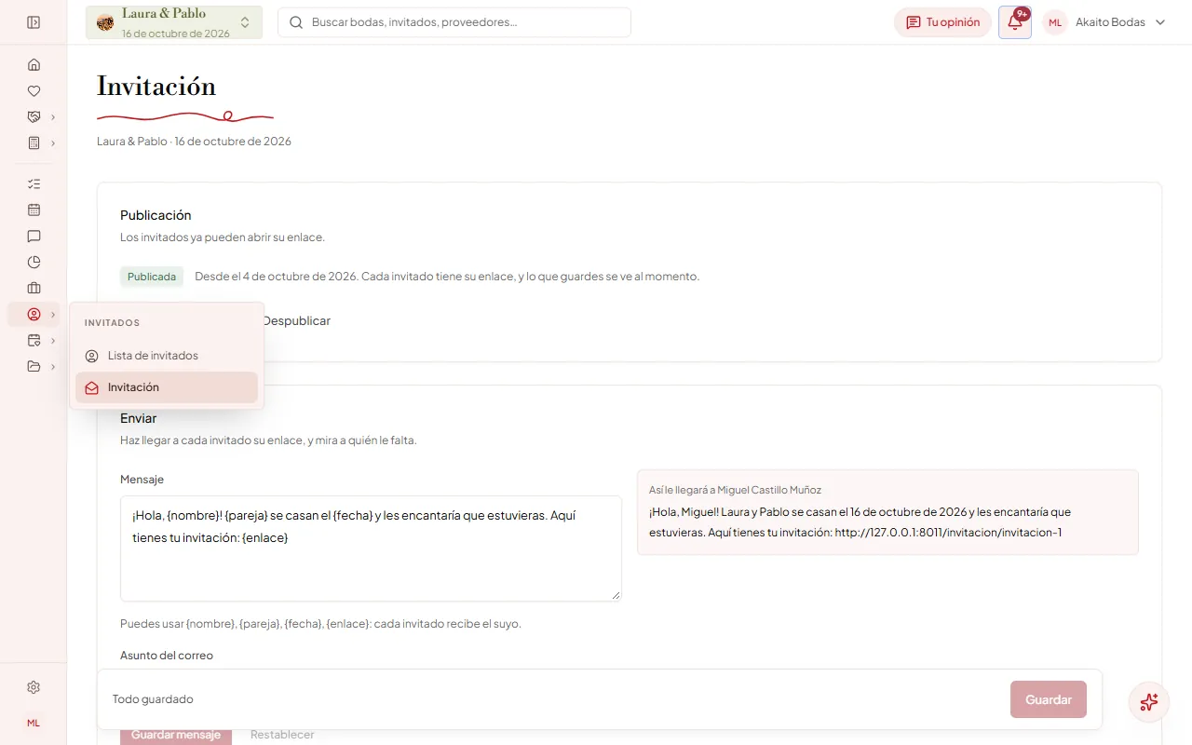The height and width of the screenshot is (745, 1192).
Task: Open the heart icon section in sidebar
Action: point(34,90)
